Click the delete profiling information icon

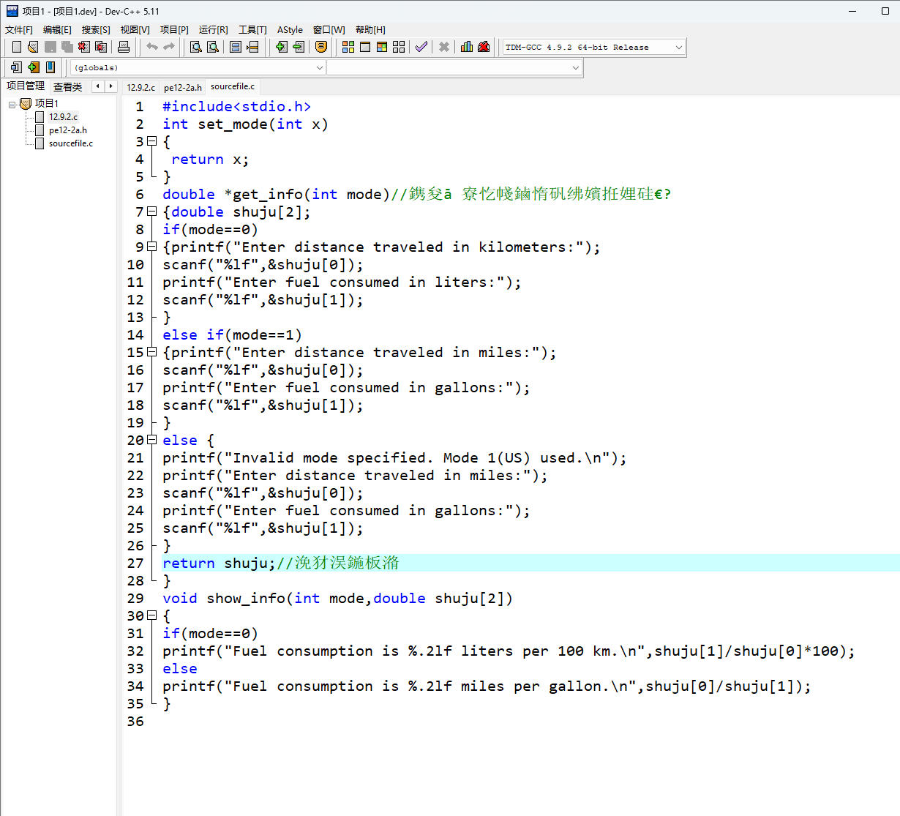[x=484, y=47]
